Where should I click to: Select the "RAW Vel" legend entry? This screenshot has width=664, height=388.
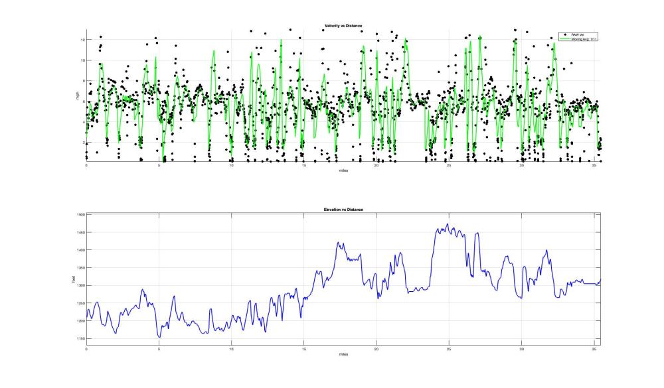click(576, 34)
